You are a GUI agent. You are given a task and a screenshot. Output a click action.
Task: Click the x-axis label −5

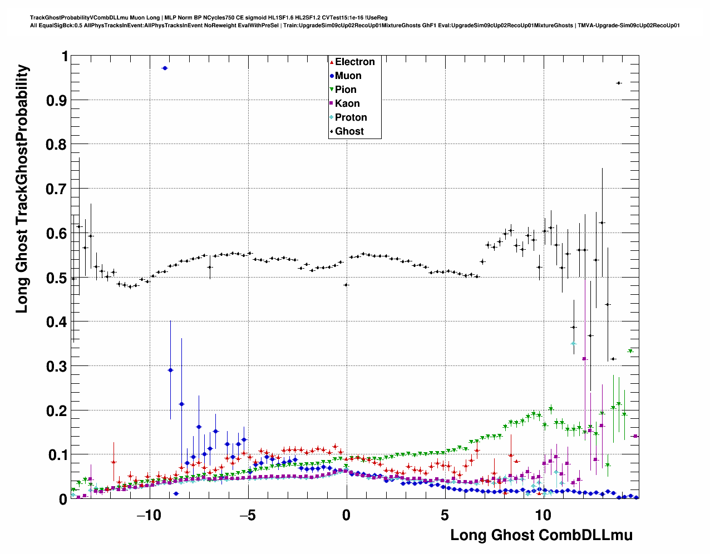click(248, 515)
